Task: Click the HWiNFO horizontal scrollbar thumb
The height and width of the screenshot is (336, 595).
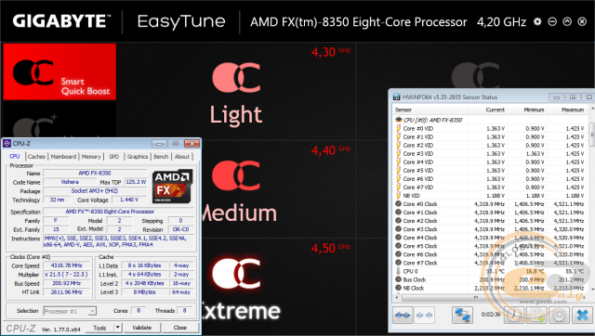Action: 475,298
